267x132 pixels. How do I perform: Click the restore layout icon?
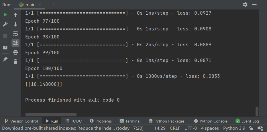[5, 48]
